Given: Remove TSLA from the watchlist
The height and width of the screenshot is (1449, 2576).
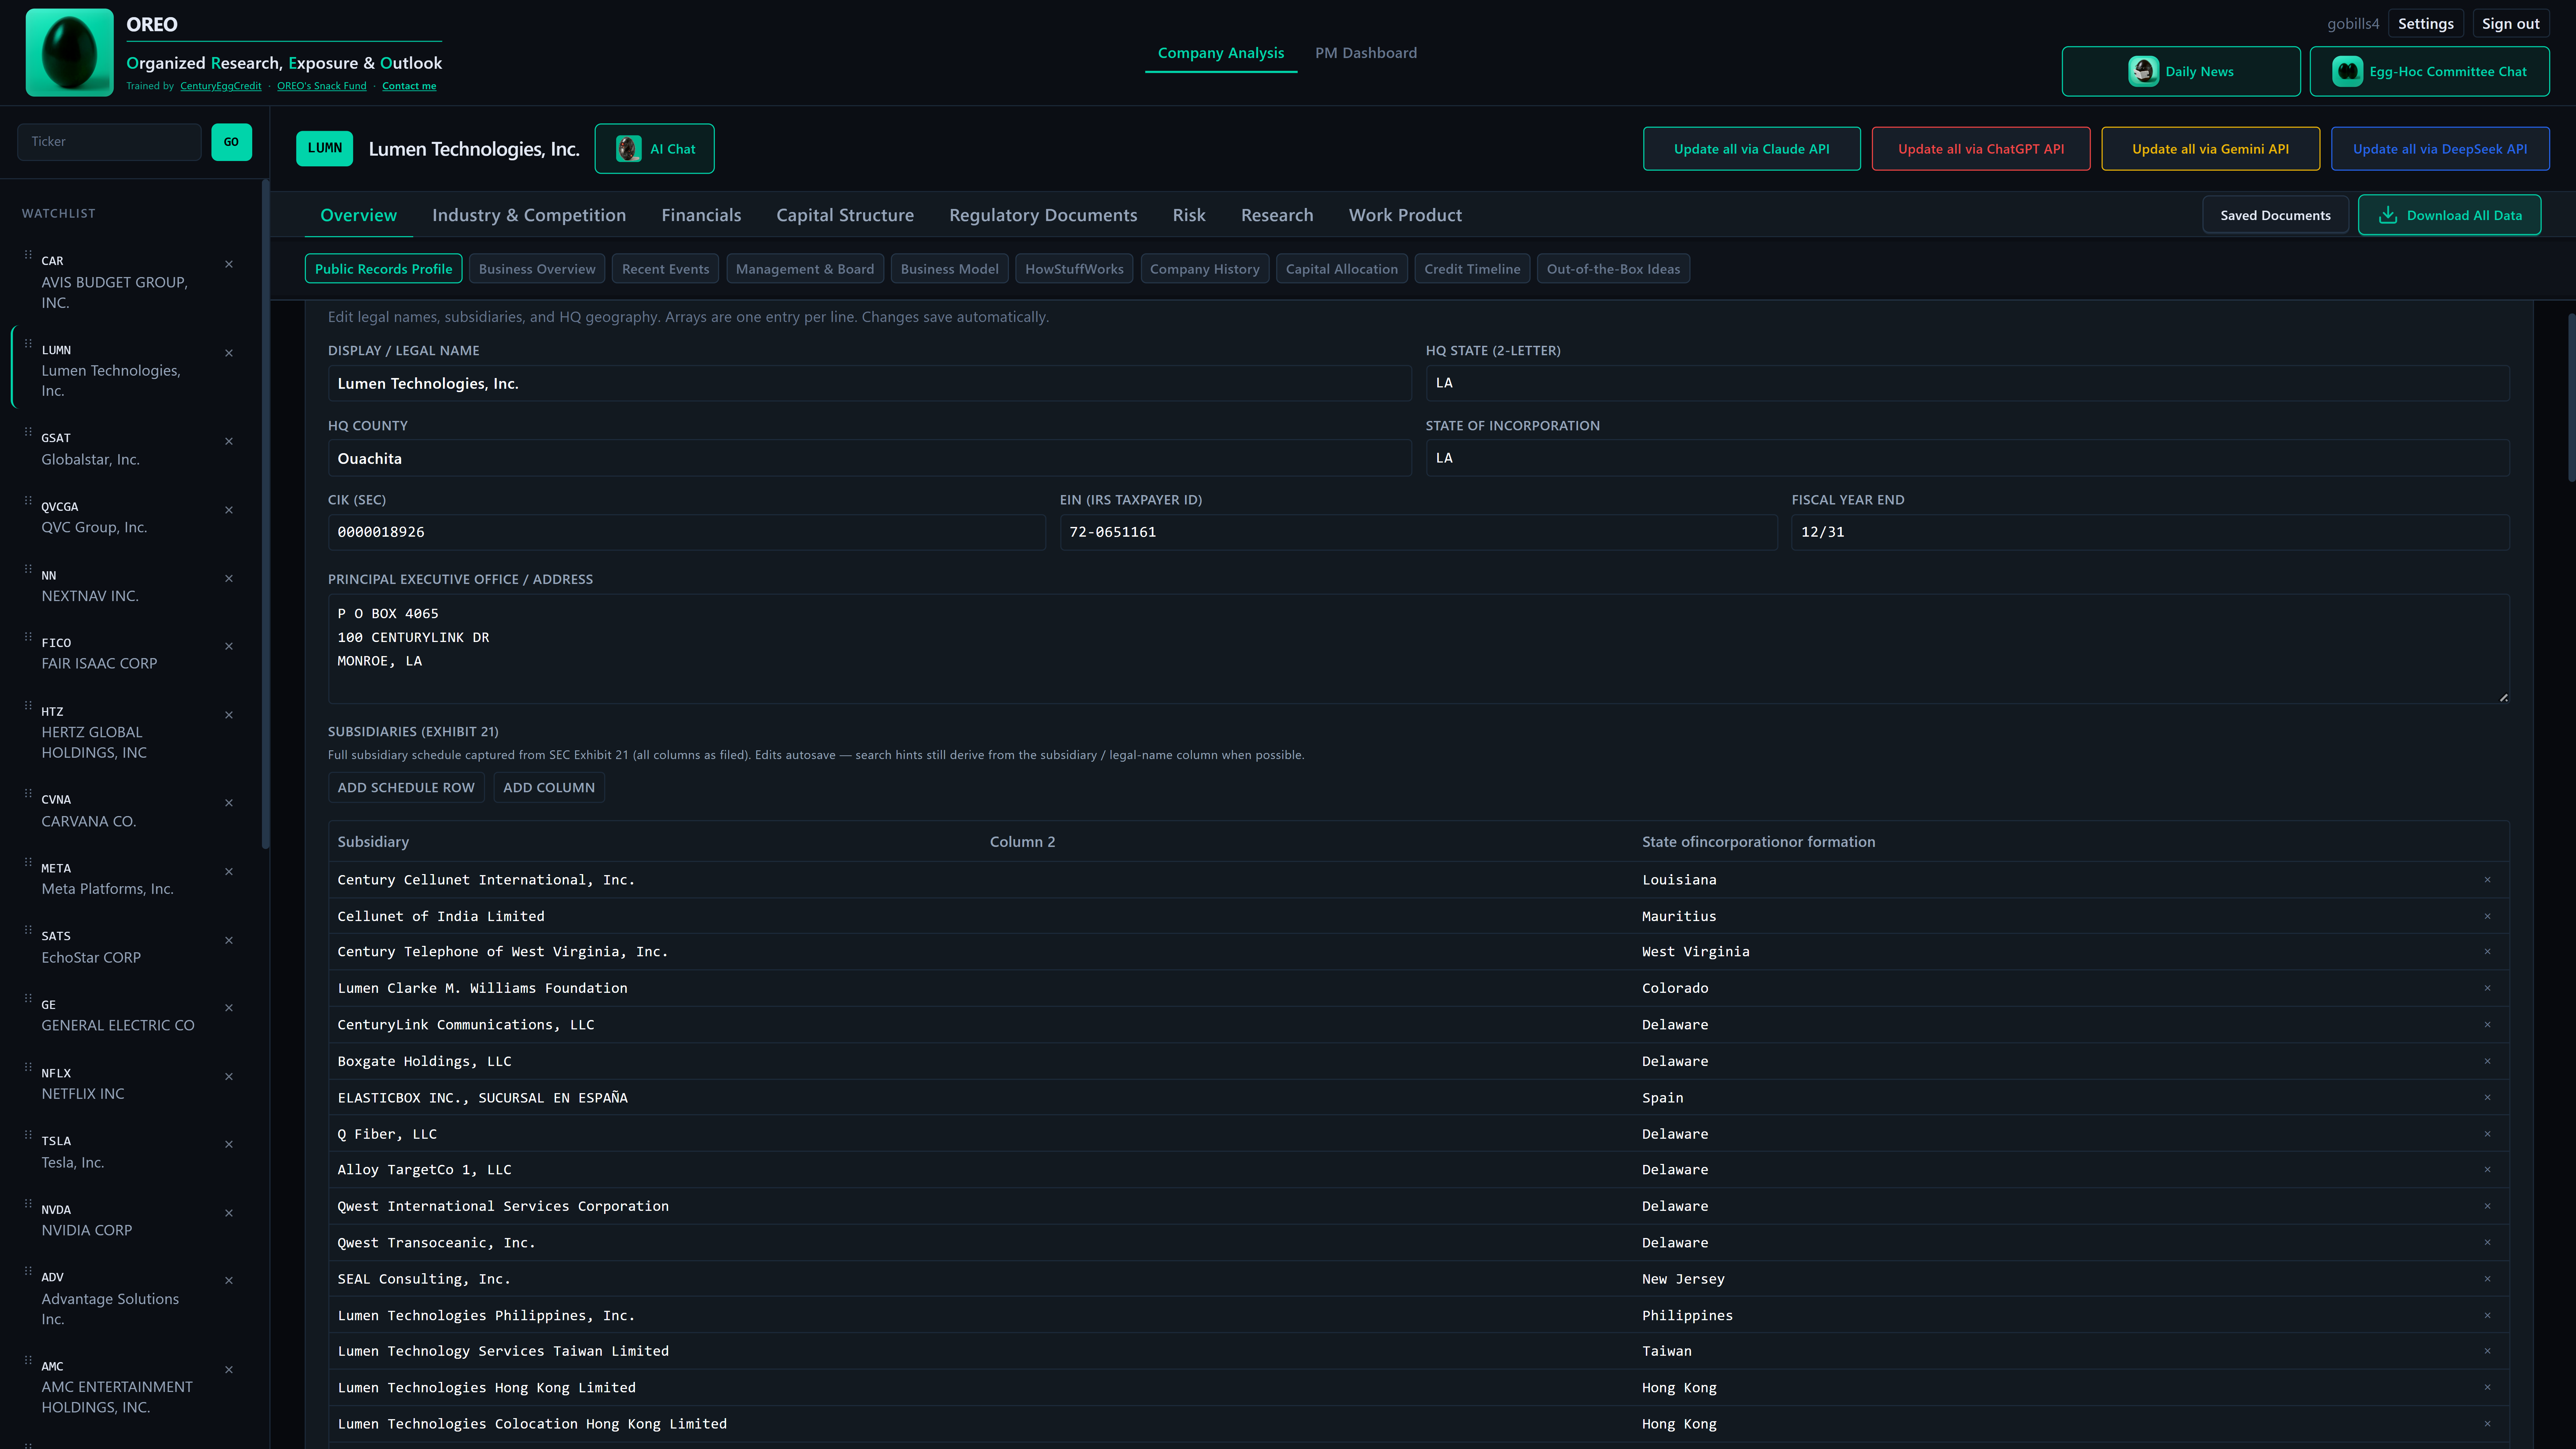Looking at the screenshot, I should click(229, 1144).
